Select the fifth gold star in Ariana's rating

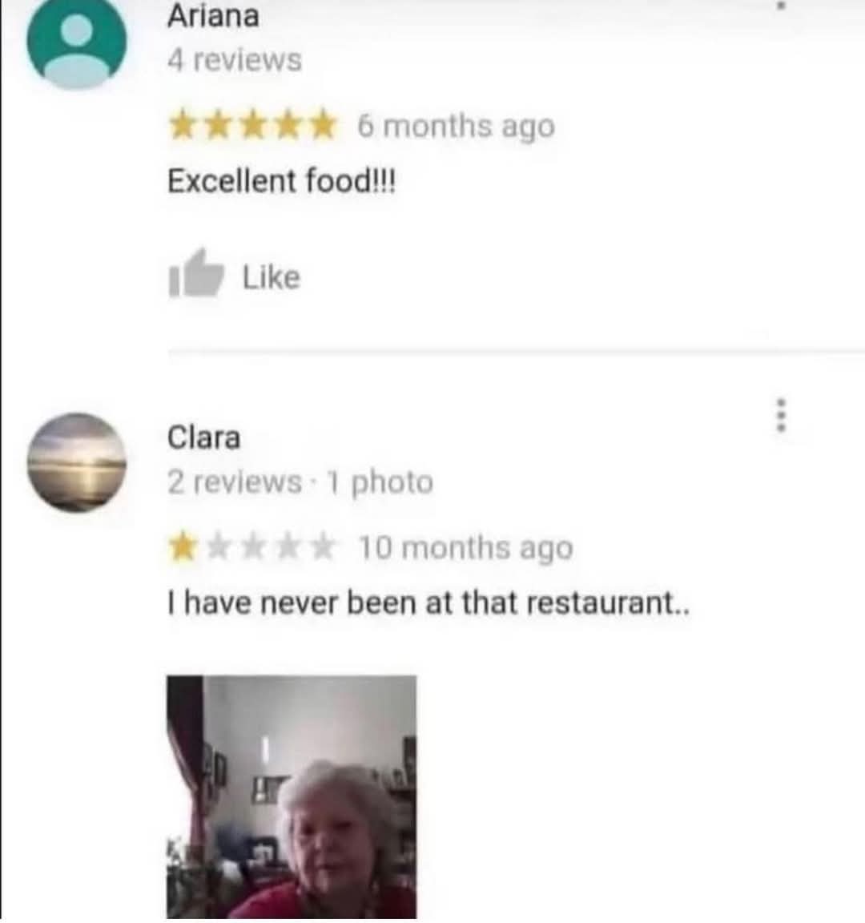[323, 125]
